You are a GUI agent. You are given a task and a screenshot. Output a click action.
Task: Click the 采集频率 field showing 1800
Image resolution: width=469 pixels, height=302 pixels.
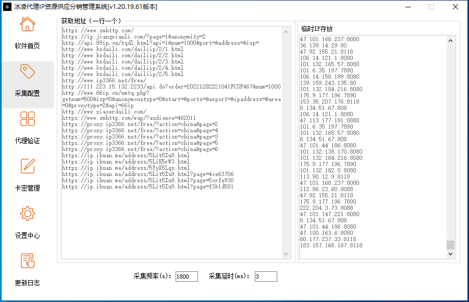(186, 276)
